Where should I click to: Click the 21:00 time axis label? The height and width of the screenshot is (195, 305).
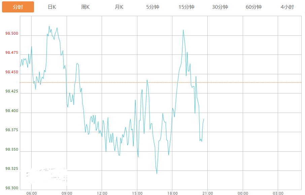[x=207, y=193]
